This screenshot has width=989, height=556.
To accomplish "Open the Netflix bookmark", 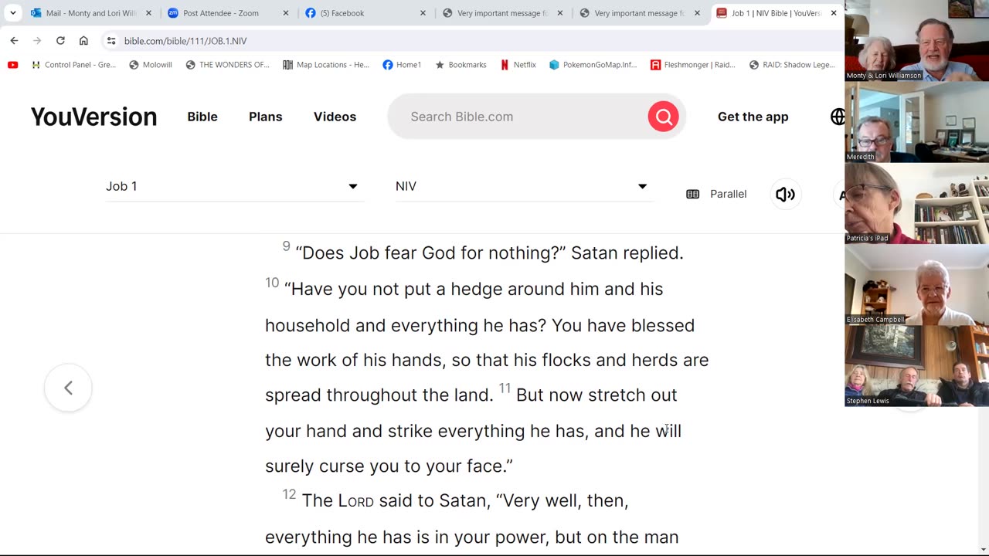I will [x=518, y=65].
